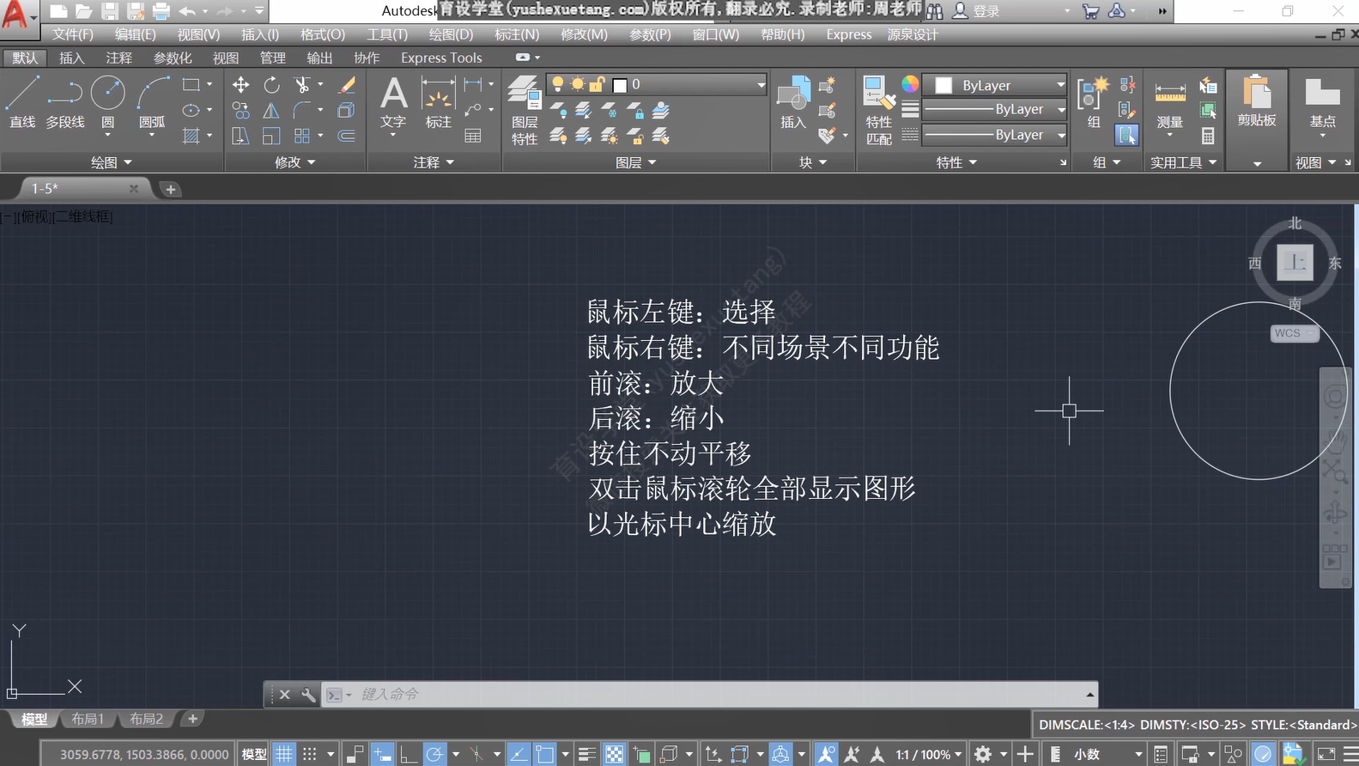Click the 登录 sign-in button
1359x766 pixels.
pyautogui.click(x=977, y=11)
